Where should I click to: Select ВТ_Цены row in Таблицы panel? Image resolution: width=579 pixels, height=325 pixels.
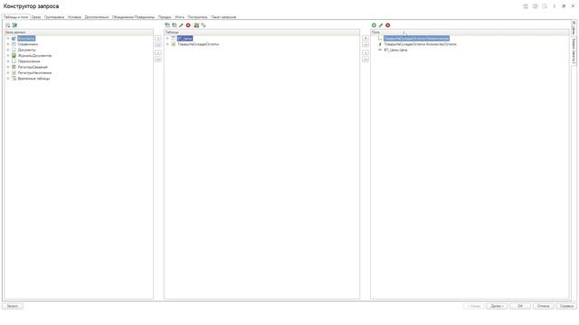click(x=185, y=38)
